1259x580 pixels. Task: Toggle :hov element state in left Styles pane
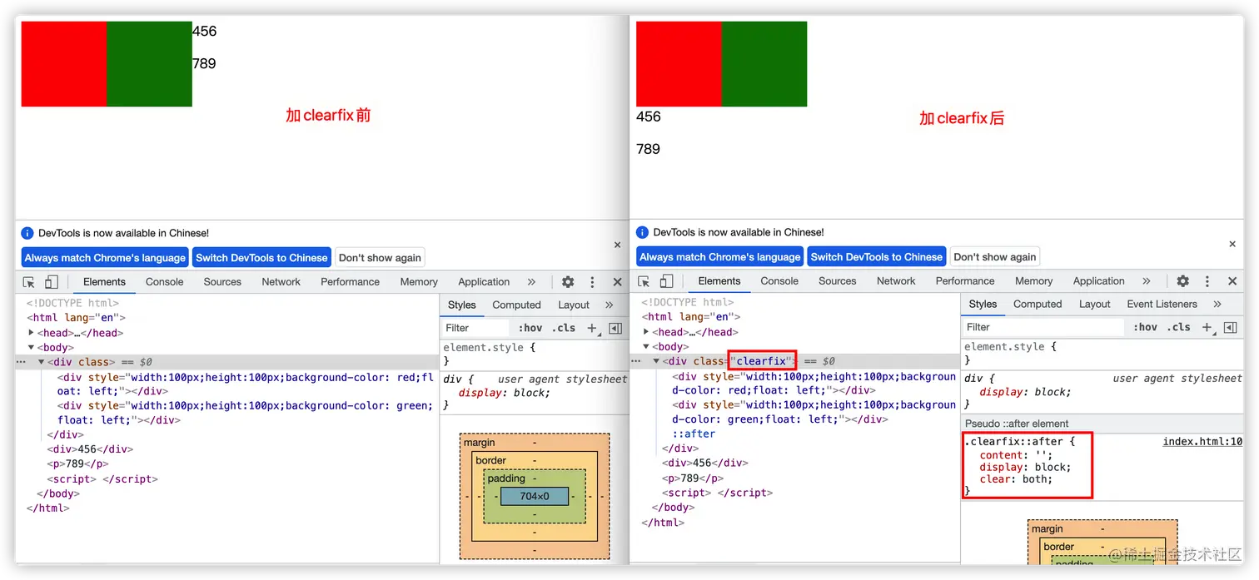pyautogui.click(x=530, y=328)
